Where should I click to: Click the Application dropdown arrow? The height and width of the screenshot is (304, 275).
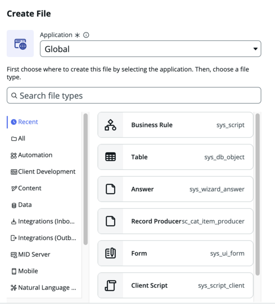click(x=255, y=49)
